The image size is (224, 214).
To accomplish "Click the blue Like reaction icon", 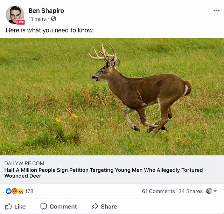I will coord(8,191).
